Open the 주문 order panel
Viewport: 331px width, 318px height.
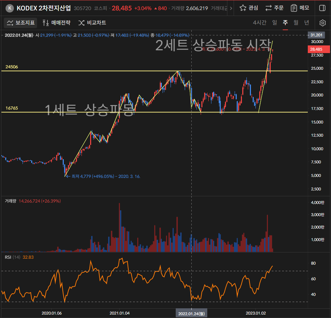(275, 8)
